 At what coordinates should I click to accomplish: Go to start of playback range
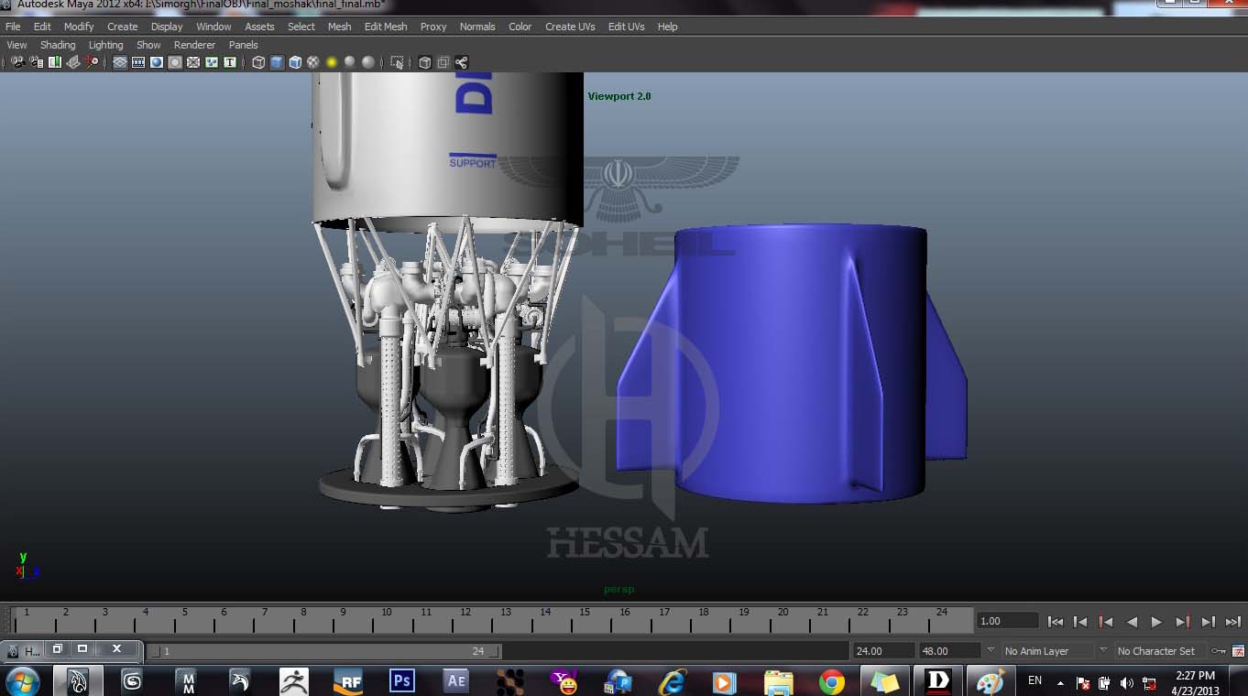(1056, 622)
